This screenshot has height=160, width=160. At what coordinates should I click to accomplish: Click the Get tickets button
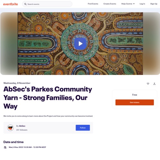[135, 102]
